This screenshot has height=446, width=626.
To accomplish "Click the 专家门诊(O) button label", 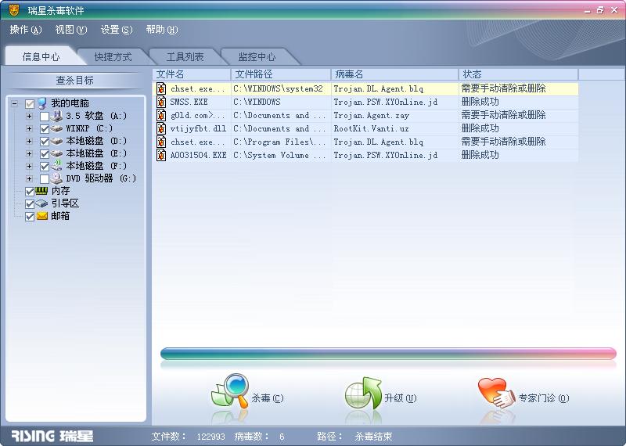I will tap(544, 398).
